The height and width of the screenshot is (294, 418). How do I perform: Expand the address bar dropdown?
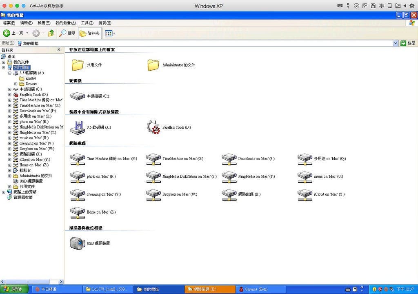click(395, 43)
